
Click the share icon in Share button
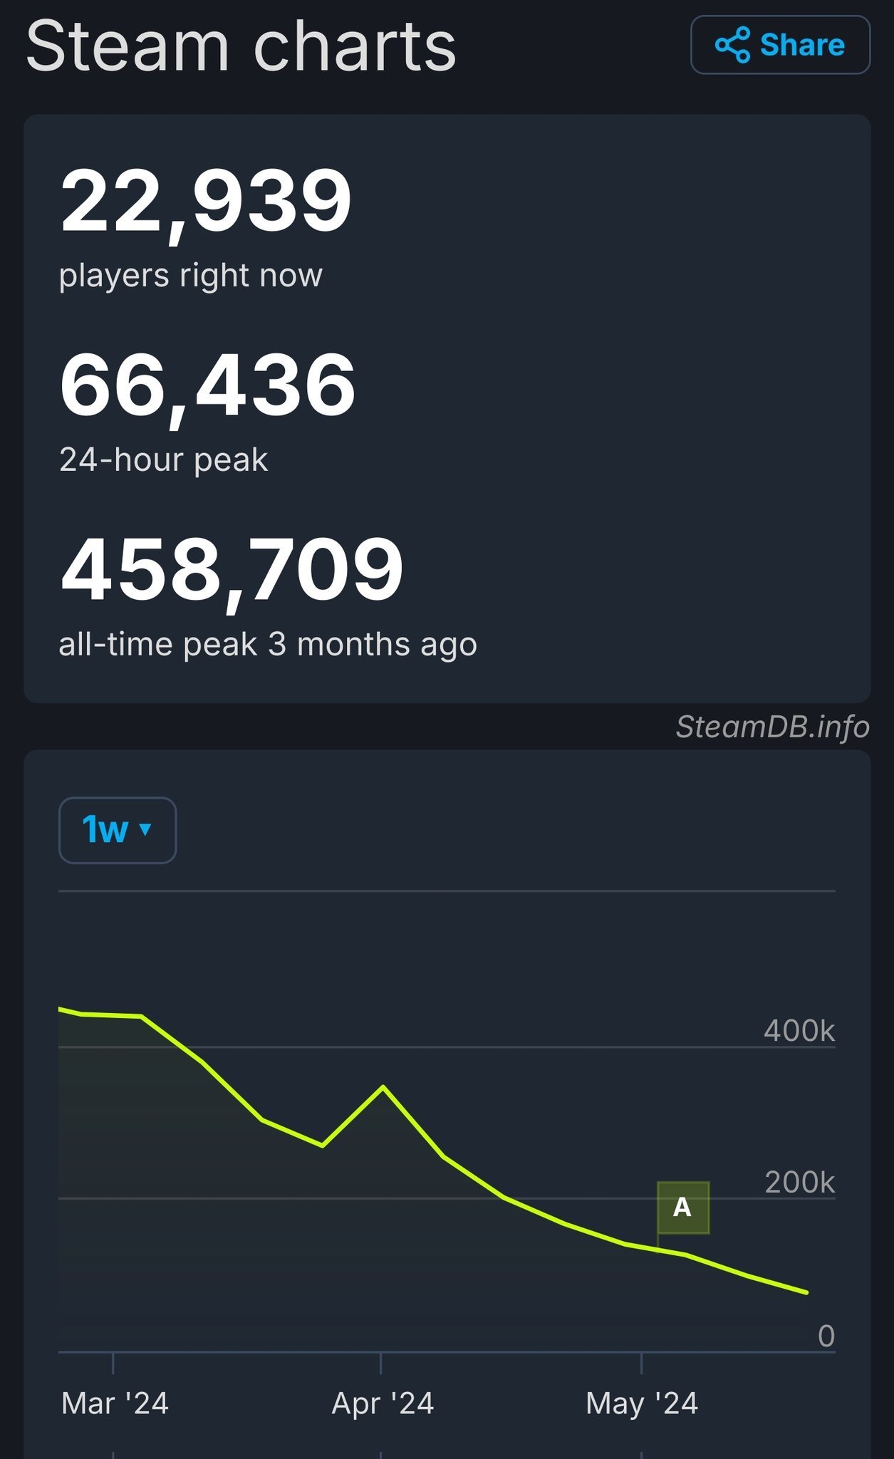(732, 45)
